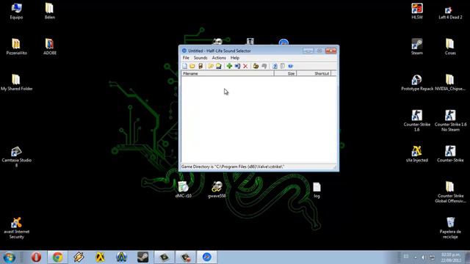This screenshot has height=264, width=470.
Task: Click the clock in the system tray
Action: click(x=451, y=257)
